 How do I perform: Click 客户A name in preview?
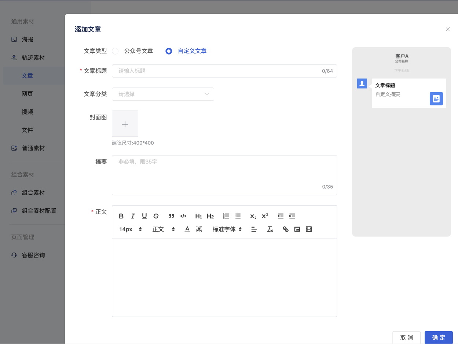(x=402, y=56)
